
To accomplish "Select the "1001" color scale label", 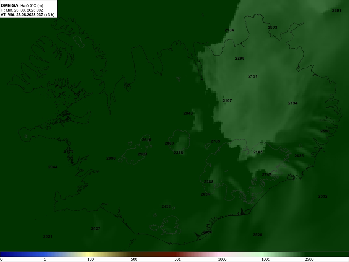I will [266, 259].
